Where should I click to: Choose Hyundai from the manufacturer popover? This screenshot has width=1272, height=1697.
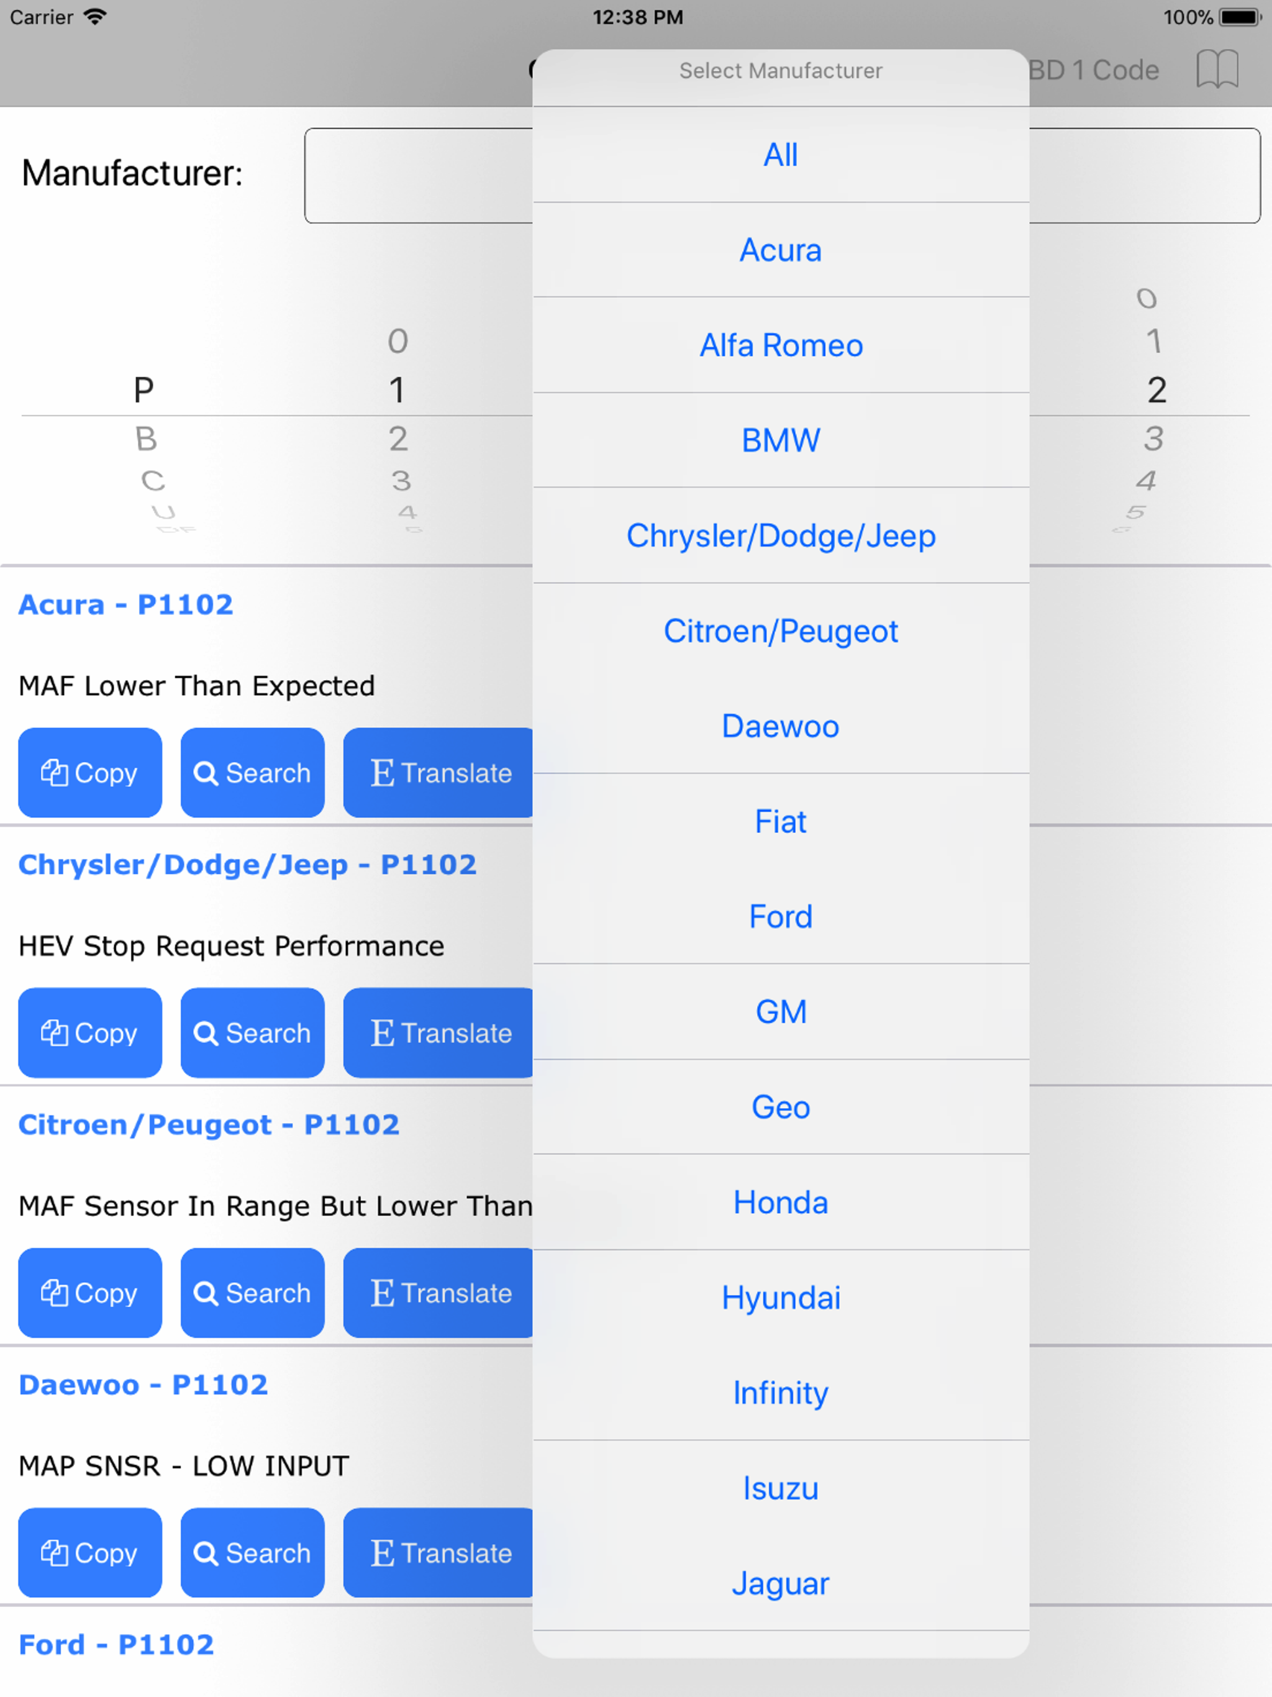coord(780,1298)
